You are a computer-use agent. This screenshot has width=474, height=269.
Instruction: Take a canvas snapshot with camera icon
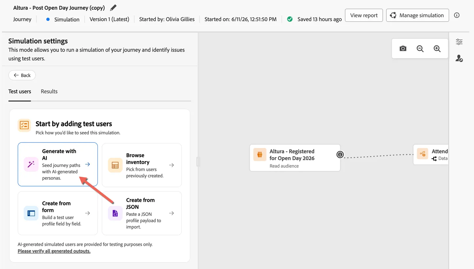click(403, 49)
